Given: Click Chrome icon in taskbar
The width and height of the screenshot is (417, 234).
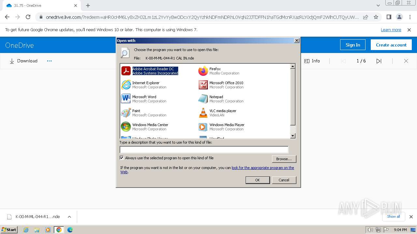Looking at the screenshot, I should point(59,230).
